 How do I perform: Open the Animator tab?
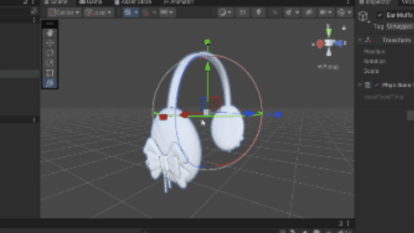[178, 2]
